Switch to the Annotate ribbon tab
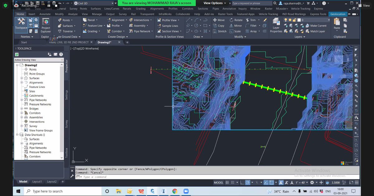Screen dimensions: 374x196 click(x=45, y=14)
